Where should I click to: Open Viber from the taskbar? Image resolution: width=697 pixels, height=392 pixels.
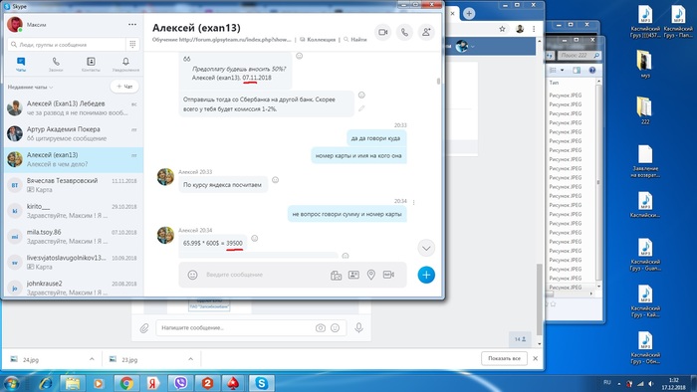180,383
